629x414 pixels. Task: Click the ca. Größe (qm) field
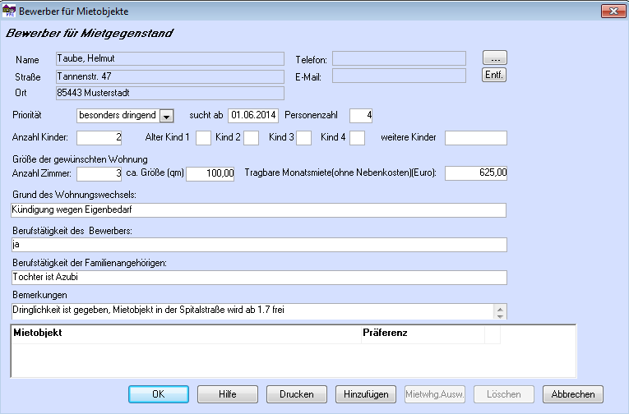pos(210,173)
